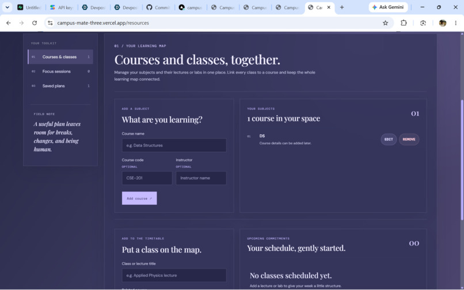Open the Extensions puzzle icon
The width and height of the screenshot is (464, 290).
[x=404, y=23]
